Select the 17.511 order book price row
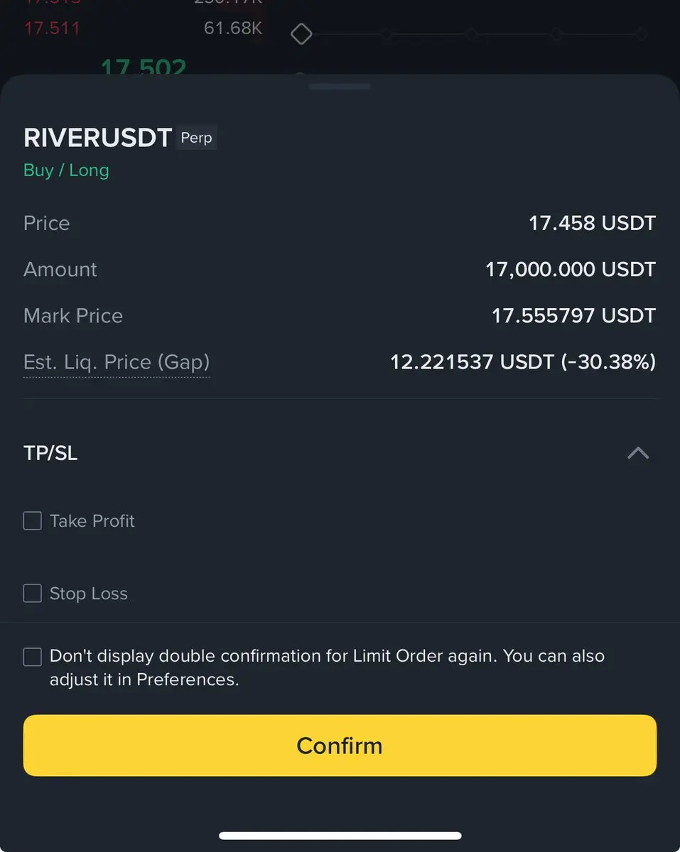The width and height of the screenshot is (680, 852). coord(52,29)
